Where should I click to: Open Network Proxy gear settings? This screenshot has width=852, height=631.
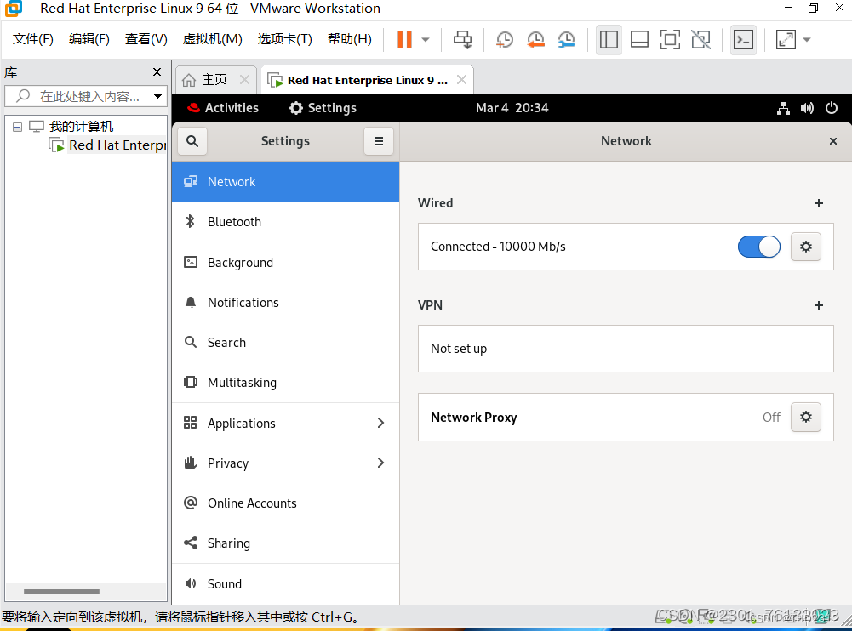pyautogui.click(x=806, y=417)
